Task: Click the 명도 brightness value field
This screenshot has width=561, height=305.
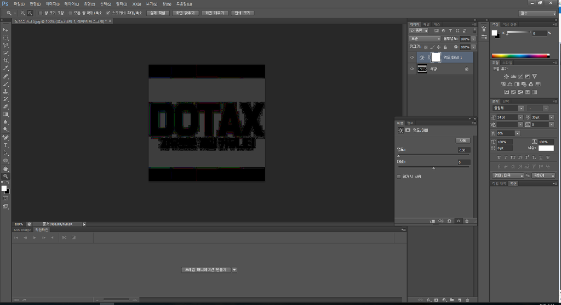Action: pyautogui.click(x=463, y=150)
